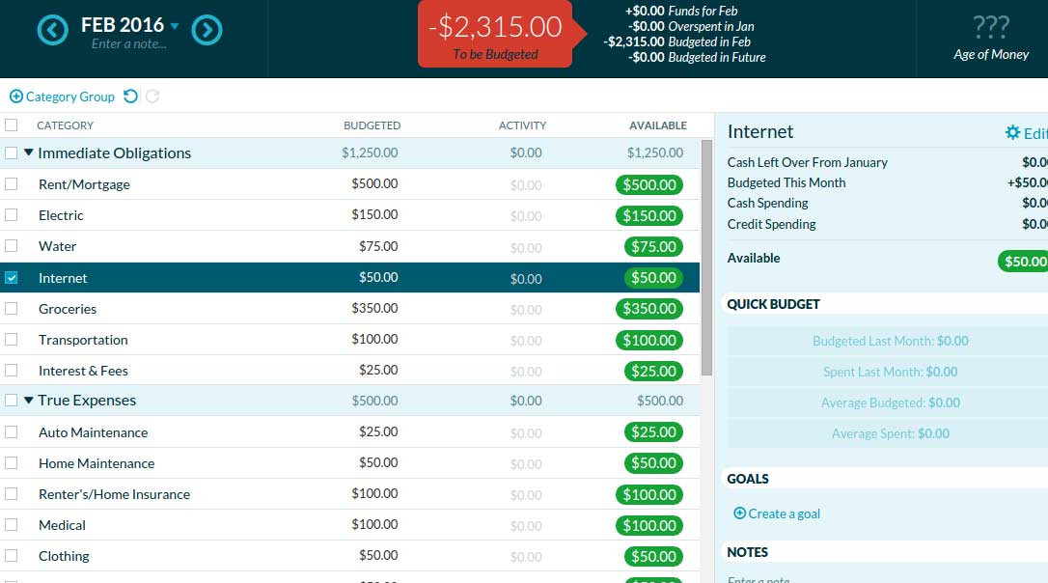Screen dimensions: 1048x583
Task: Click the add Category Group plus icon
Action: [x=15, y=97]
